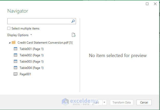Open the Load button dropdown arrow
Viewport: 160px width, 110px height.
104,102
